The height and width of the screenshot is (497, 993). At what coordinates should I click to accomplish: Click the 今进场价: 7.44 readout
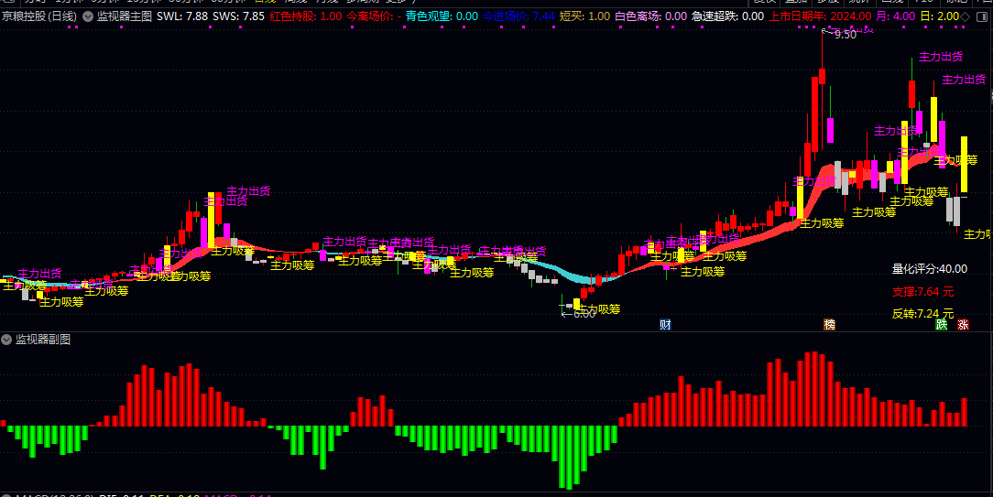coord(518,16)
